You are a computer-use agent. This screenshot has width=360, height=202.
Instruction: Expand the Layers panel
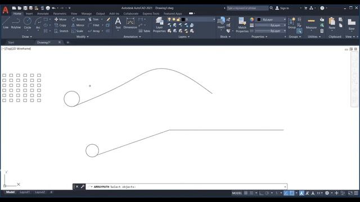click(184, 36)
